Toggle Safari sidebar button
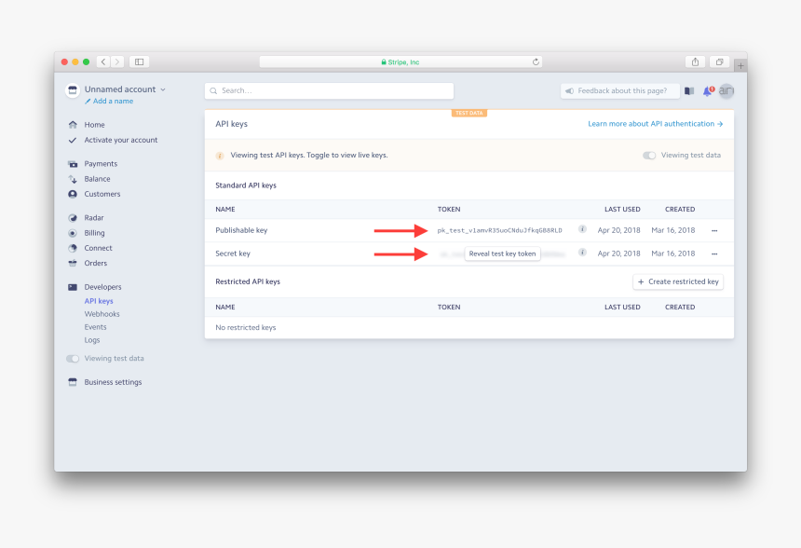Screen dimensions: 801x548 [x=139, y=62]
